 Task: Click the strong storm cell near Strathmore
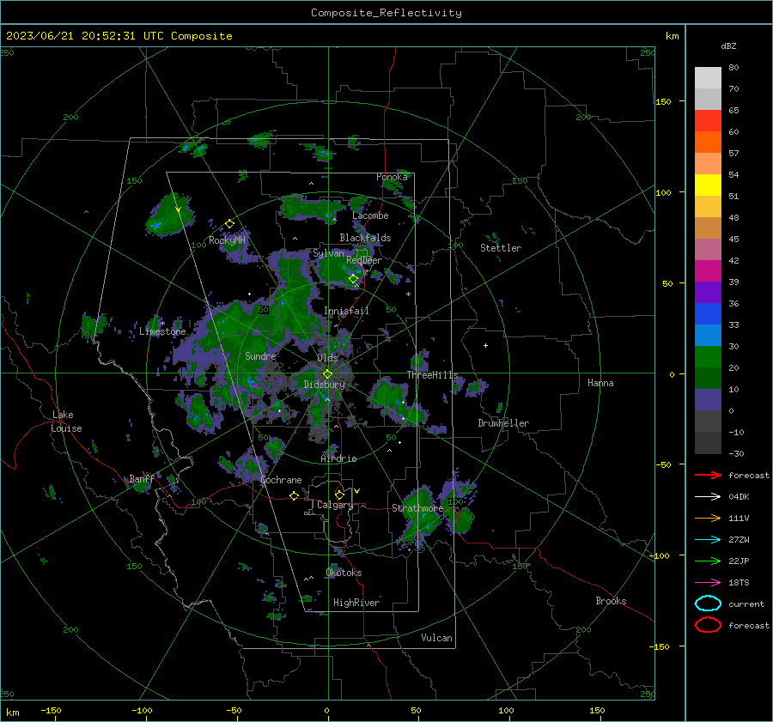pos(420,515)
